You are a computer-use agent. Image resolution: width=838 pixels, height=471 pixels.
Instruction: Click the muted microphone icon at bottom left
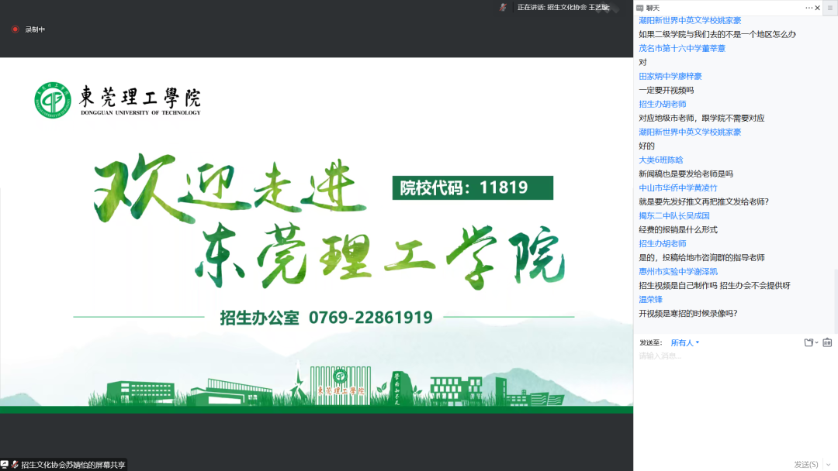pyautogui.click(x=15, y=464)
